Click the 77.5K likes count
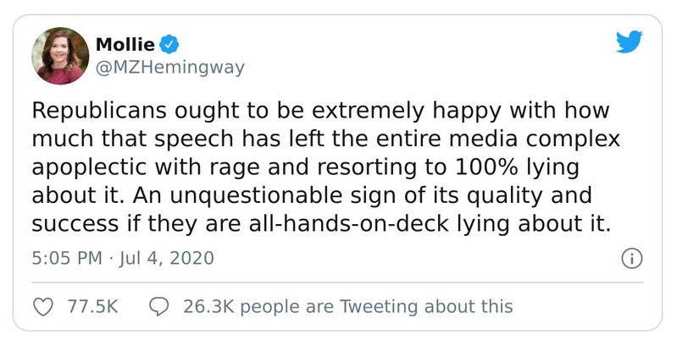The image size is (677, 345). coord(92,305)
